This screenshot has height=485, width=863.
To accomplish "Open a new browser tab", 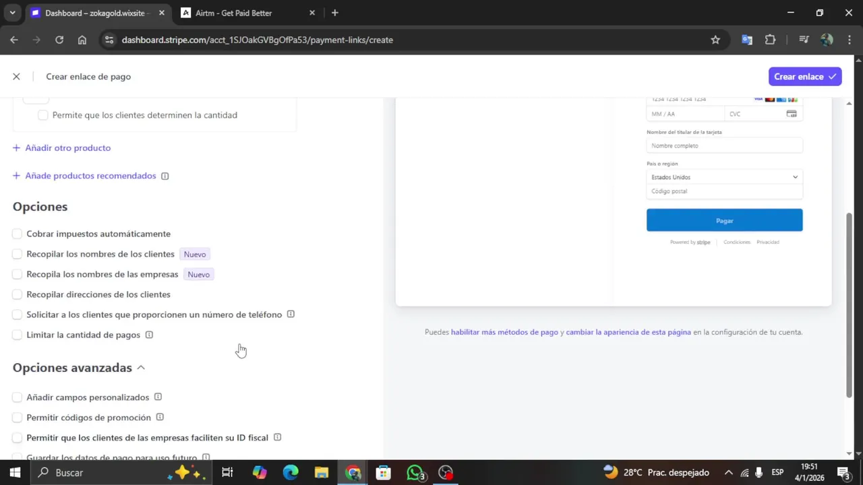I will pos(334,13).
